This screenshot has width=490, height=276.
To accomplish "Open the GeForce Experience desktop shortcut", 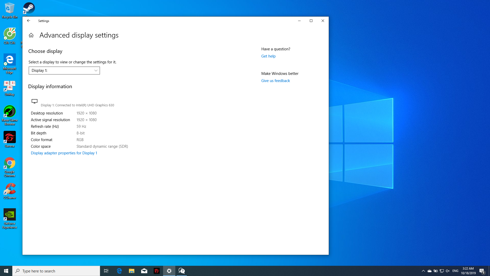I will click(10, 219).
